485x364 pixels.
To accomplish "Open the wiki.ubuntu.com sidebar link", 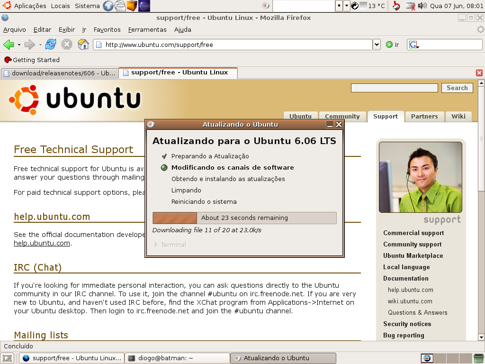I will (410, 301).
